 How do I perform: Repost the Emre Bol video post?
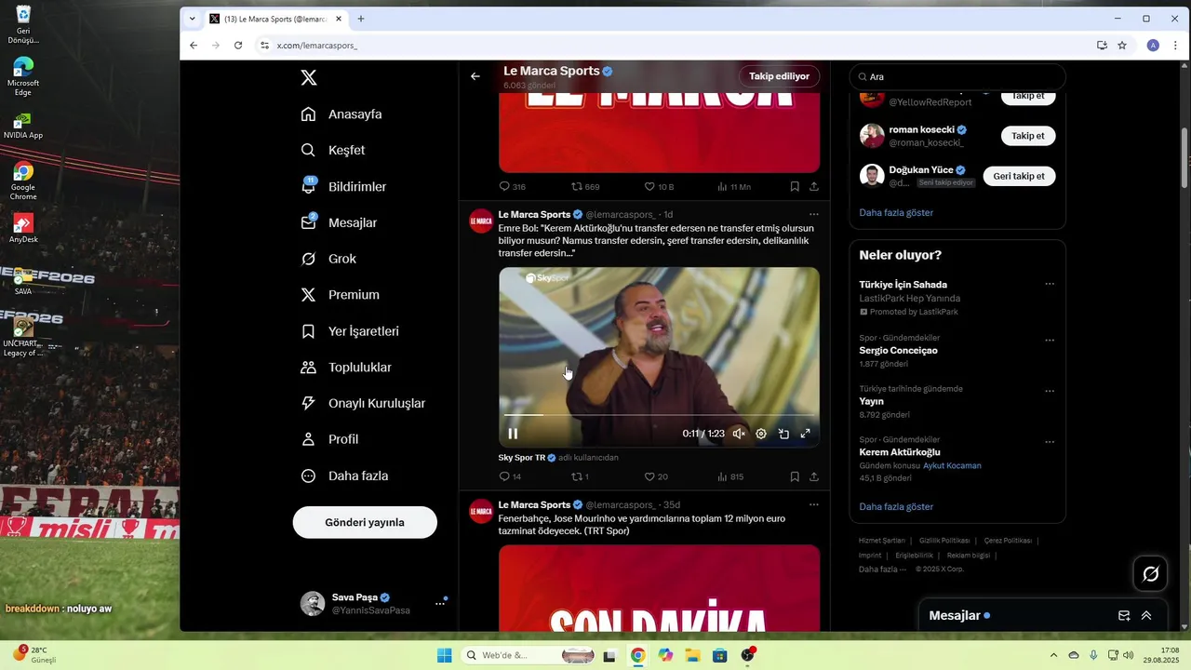pyautogui.click(x=580, y=476)
